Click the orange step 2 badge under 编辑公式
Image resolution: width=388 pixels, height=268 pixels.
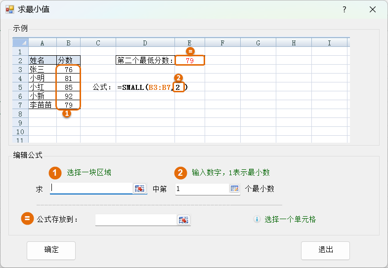point(180,173)
